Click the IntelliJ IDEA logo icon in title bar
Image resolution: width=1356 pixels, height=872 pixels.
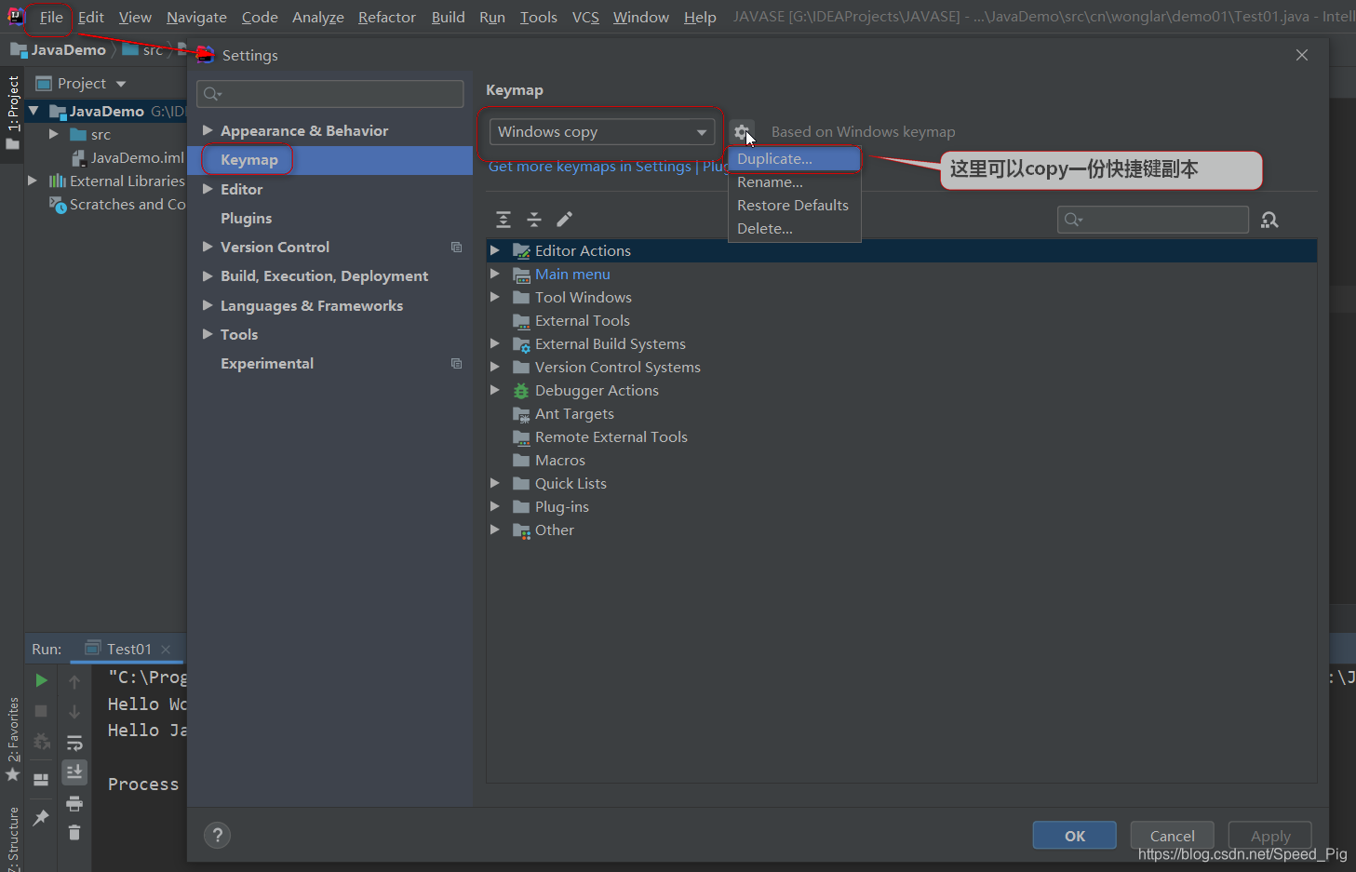point(15,16)
